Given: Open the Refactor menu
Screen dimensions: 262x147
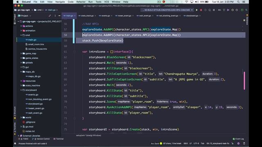Looking at the screenshot, I should [x=81, y=2].
